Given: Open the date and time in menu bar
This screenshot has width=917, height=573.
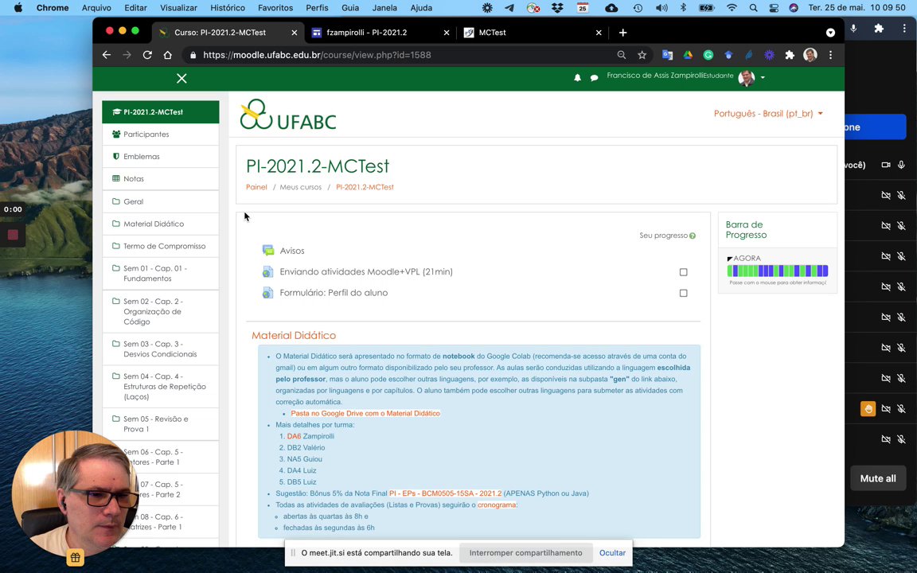Looking at the screenshot, I should (x=857, y=8).
